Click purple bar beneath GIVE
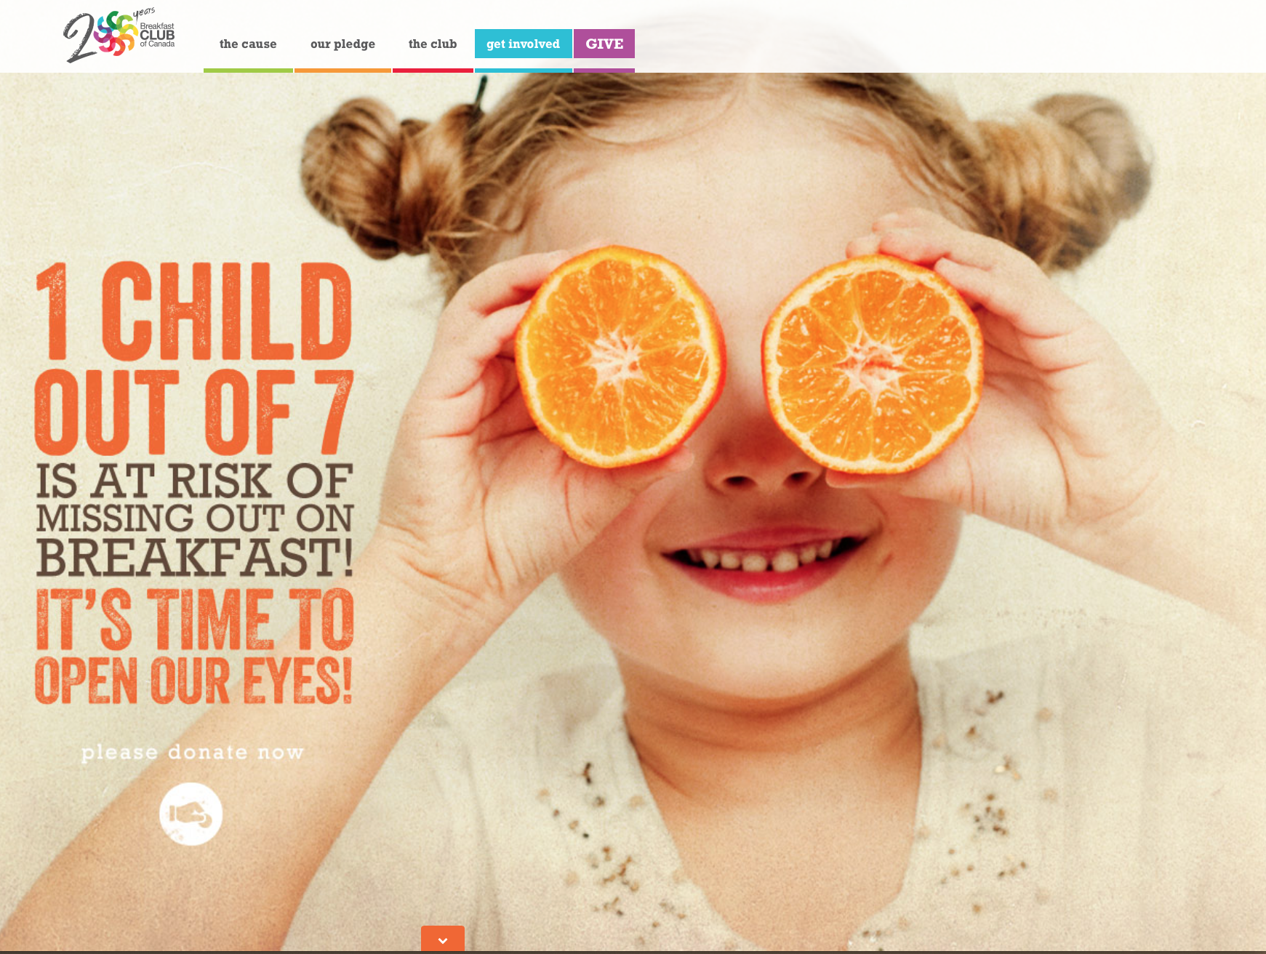The width and height of the screenshot is (1266, 954). [604, 71]
